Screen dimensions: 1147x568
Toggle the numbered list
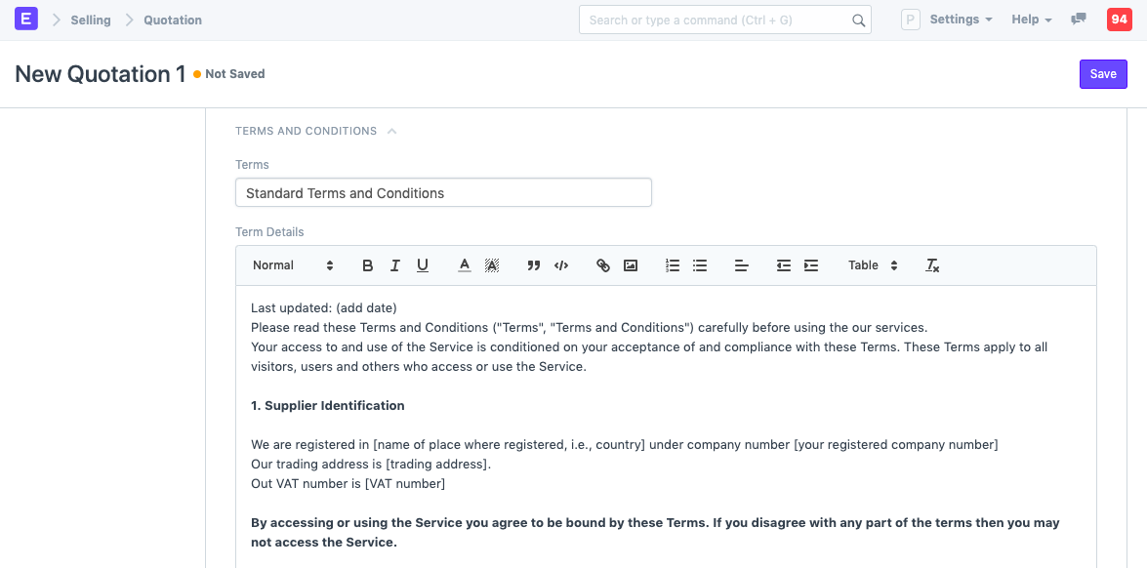click(x=672, y=264)
